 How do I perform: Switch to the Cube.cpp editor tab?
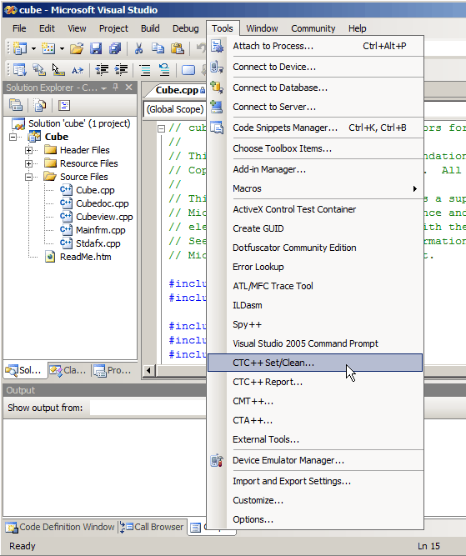177,90
